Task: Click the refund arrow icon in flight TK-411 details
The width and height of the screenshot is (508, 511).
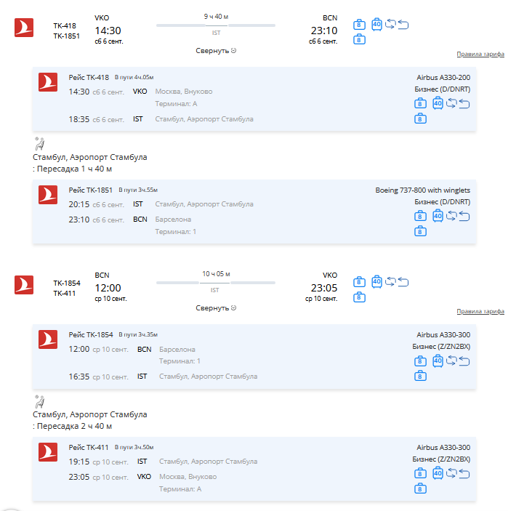Action: tap(464, 474)
